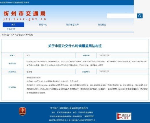Click the 晋公网安备 record number link
Viewport: 150px width, 123px height.
click(x=82, y=120)
